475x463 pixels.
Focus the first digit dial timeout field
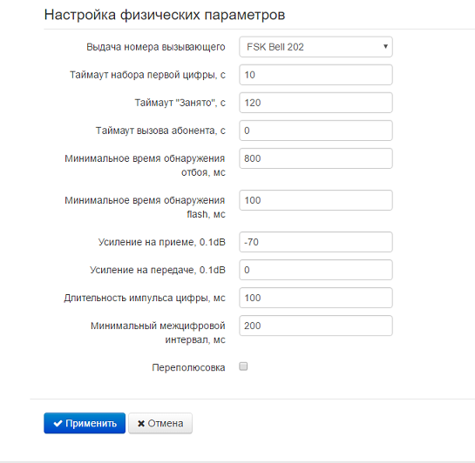(x=316, y=75)
